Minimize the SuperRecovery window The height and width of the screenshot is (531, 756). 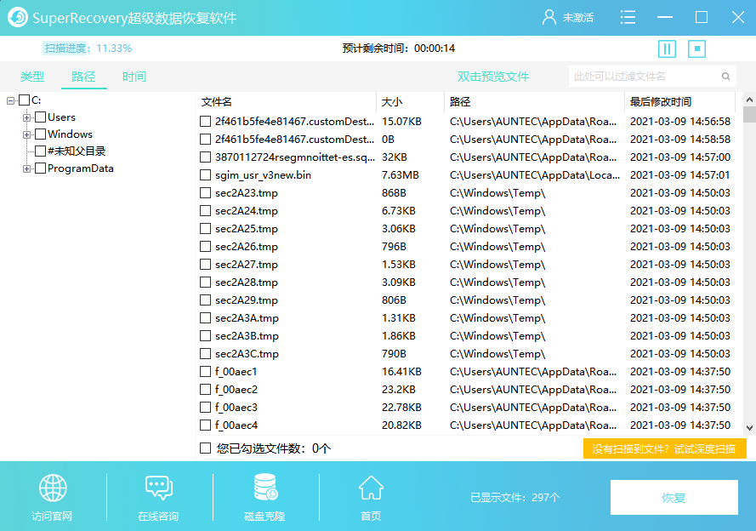click(664, 17)
